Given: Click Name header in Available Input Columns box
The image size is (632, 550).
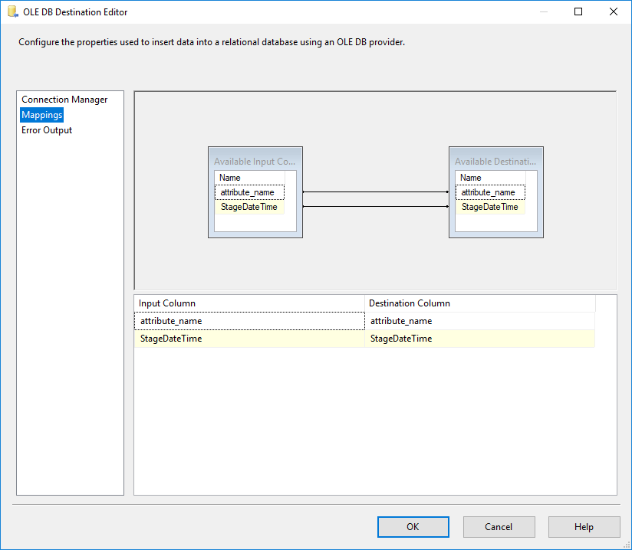Looking at the screenshot, I should (249, 178).
